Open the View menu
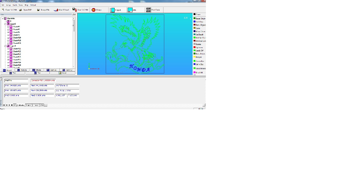 pos(21,5)
